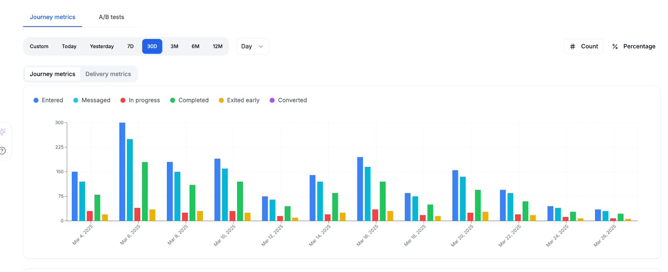Image resolution: width=668 pixels, height=272 pixels.
Task: Click the sparkle AI assistant icon
Action: 3,132
